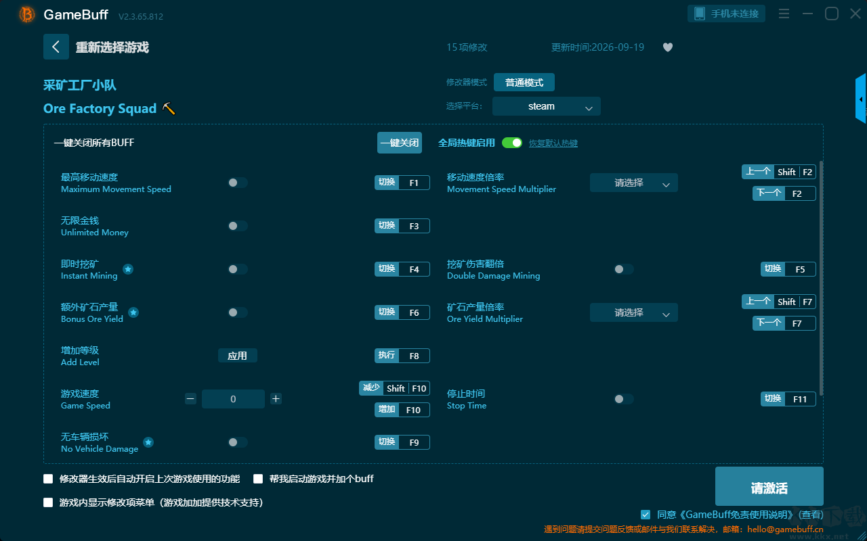Open the Movement Speed Multiplier dropdown

[634, 183]
